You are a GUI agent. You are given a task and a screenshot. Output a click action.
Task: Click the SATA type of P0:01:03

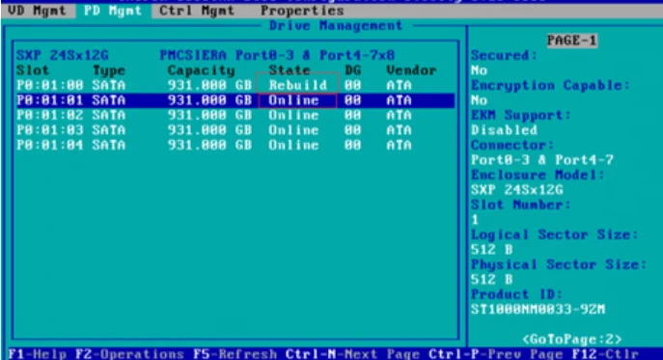[109, 130]
